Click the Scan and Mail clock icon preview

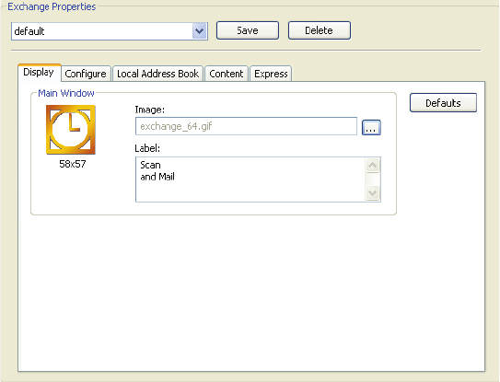[x=71, y=130]
